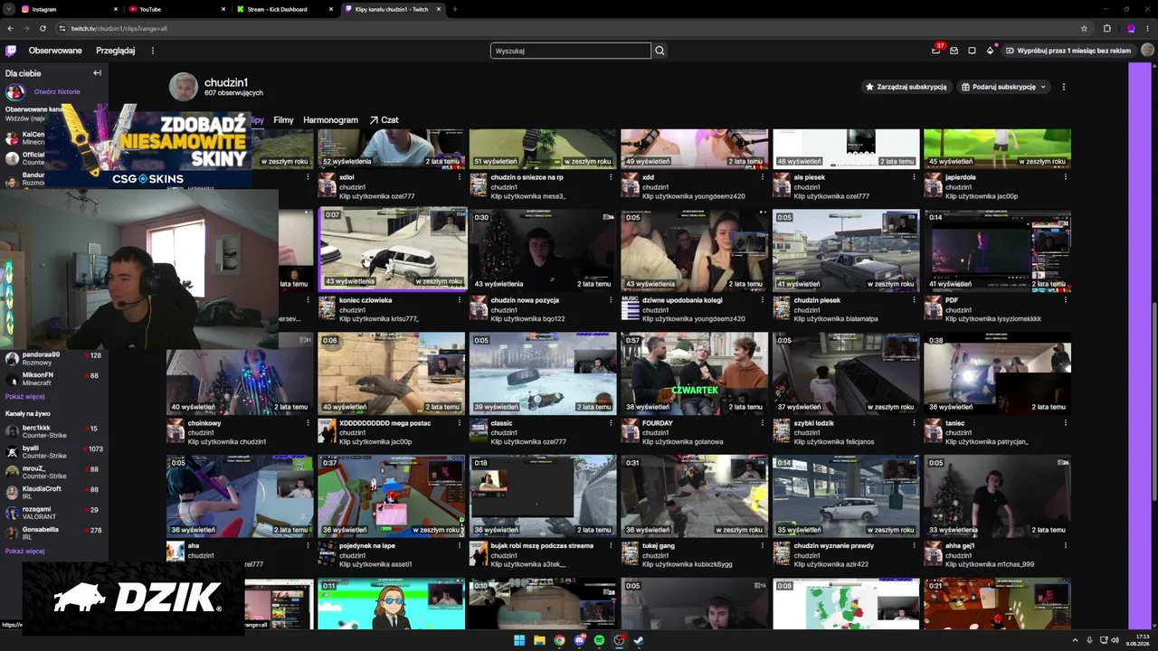Show hidden system tray icons
The image size is (1158, 651).
coord(1073,640)
